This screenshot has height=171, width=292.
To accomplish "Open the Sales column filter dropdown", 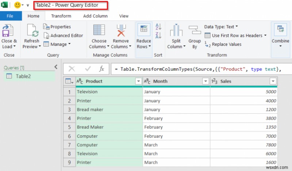I will pyautogui.click(x=273, y=81).
